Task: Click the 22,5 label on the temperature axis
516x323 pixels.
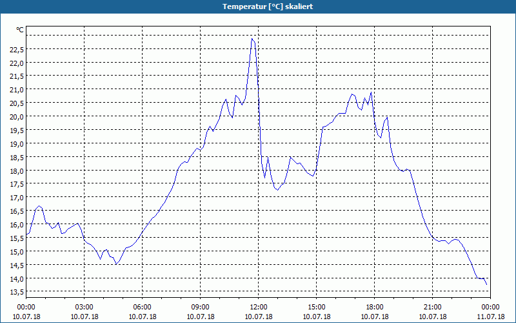Action: (17, 50)
